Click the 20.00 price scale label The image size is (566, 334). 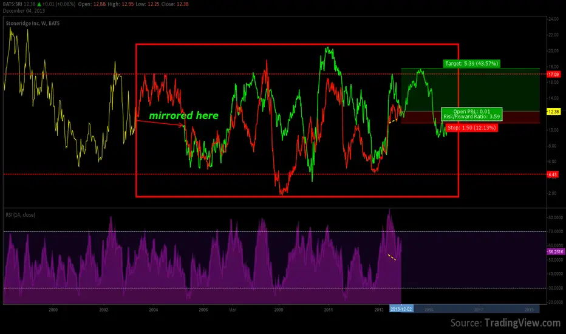coord(554,51)
